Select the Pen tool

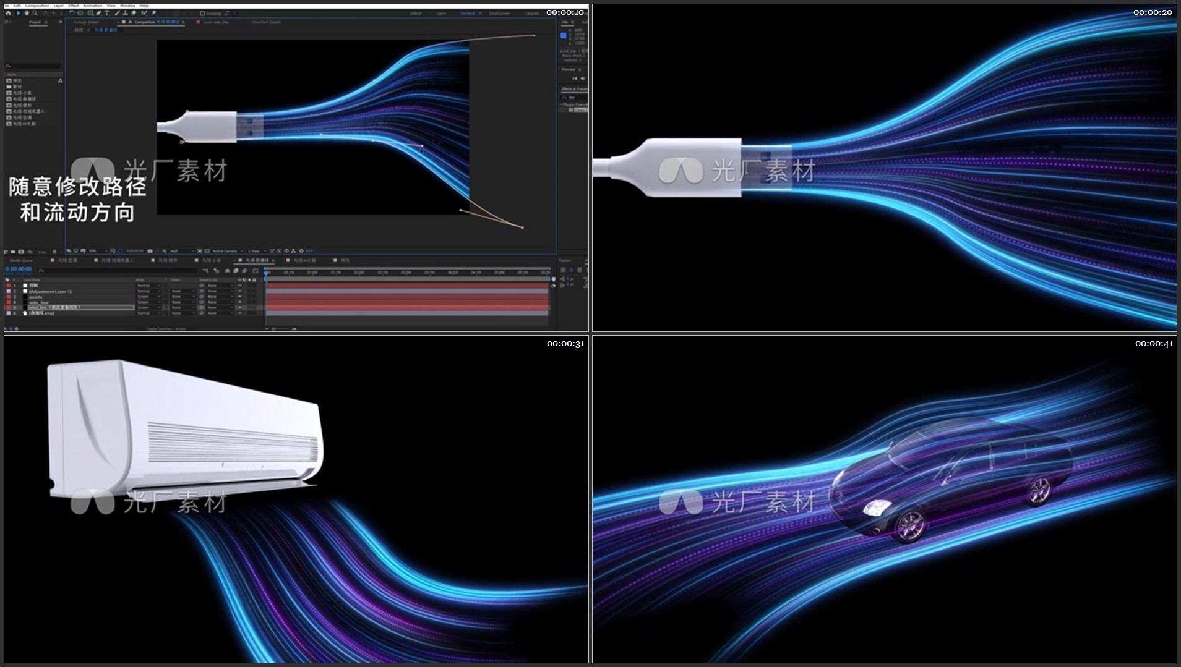[x=98, y=13]
